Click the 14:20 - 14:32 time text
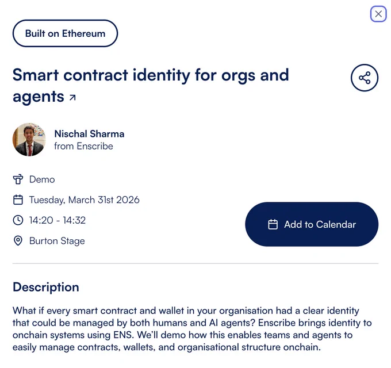Image resolution: width=391 pixels, height=368 pixels. coord(57,220)
